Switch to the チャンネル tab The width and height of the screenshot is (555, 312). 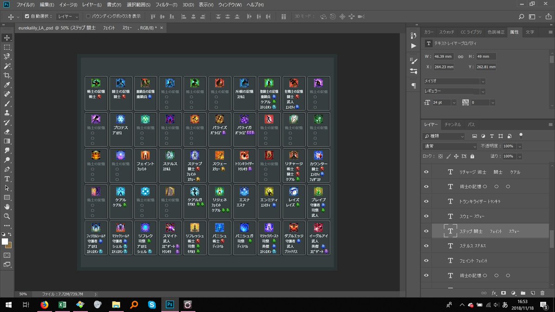(x=453, y=124)
